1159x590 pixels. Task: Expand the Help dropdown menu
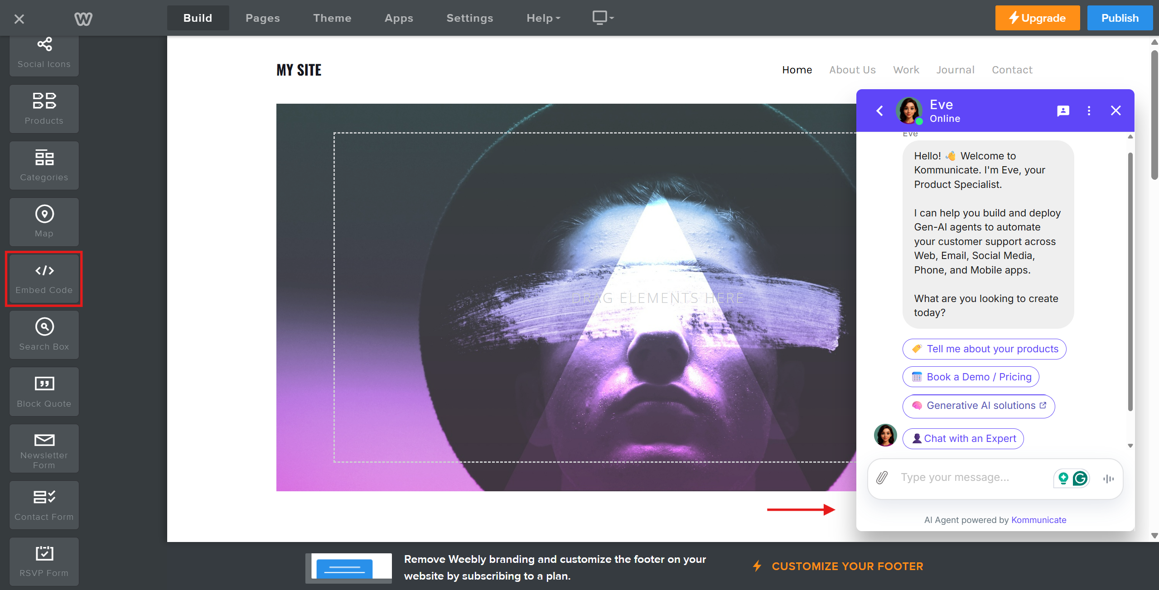point(543,18)
